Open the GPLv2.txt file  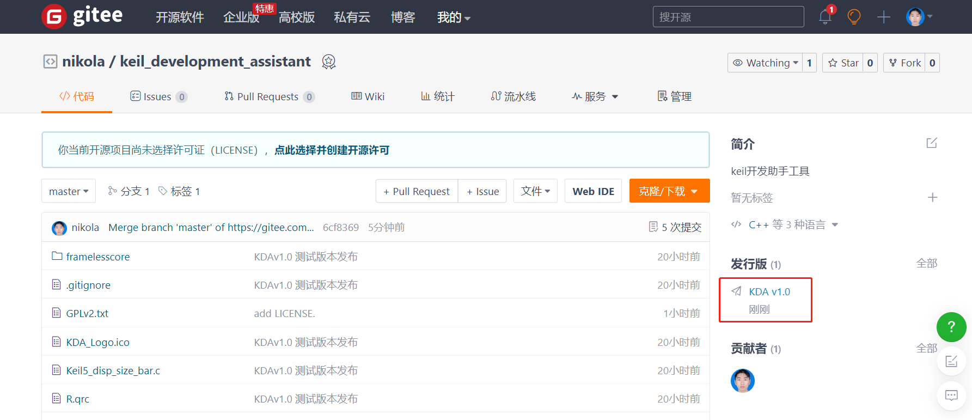coord(87,313)
